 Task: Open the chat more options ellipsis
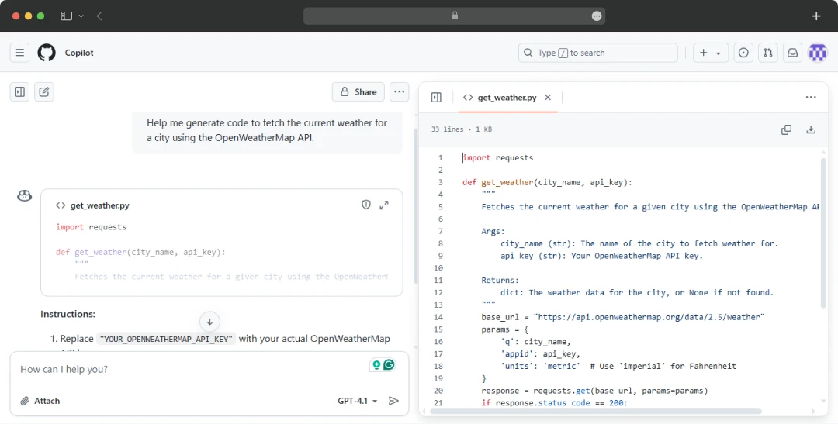(x=400, y=91)
